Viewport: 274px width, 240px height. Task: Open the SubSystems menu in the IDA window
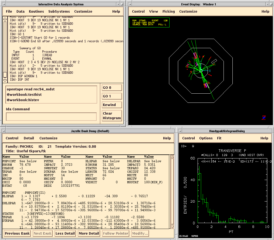tap(59, 12)
